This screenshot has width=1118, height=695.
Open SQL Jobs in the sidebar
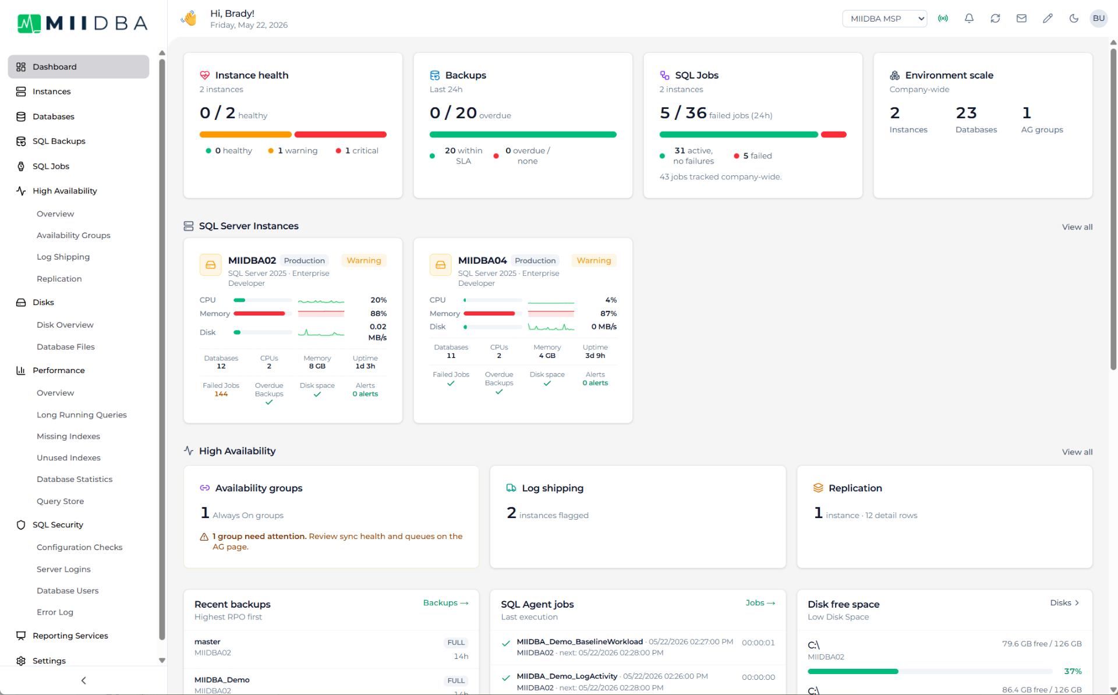pos(78,166)
